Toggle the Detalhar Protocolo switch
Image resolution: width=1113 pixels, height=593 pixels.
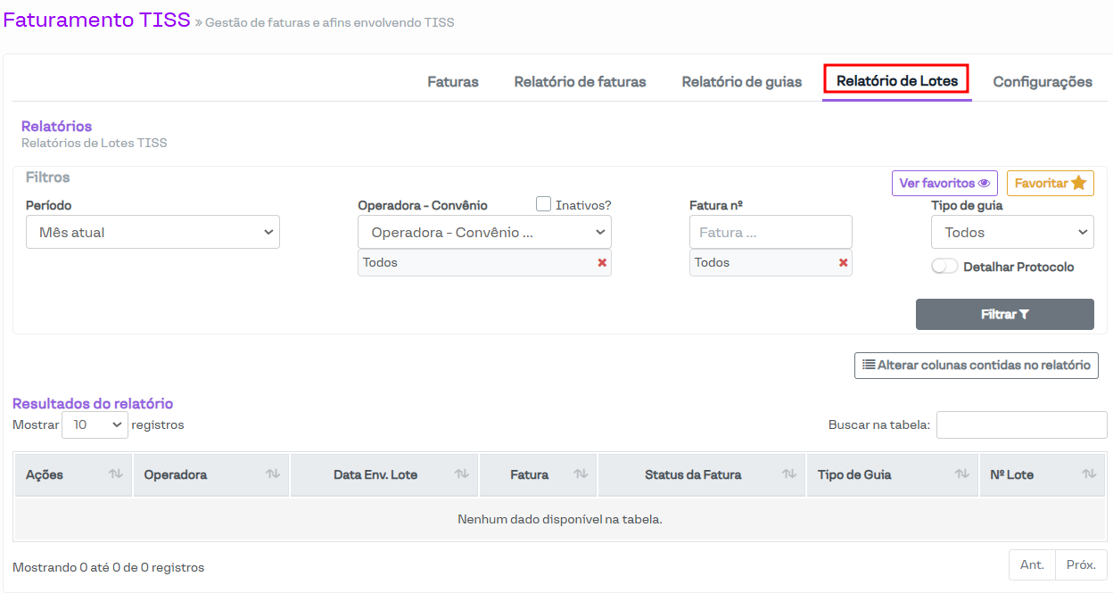coord(944,267)
